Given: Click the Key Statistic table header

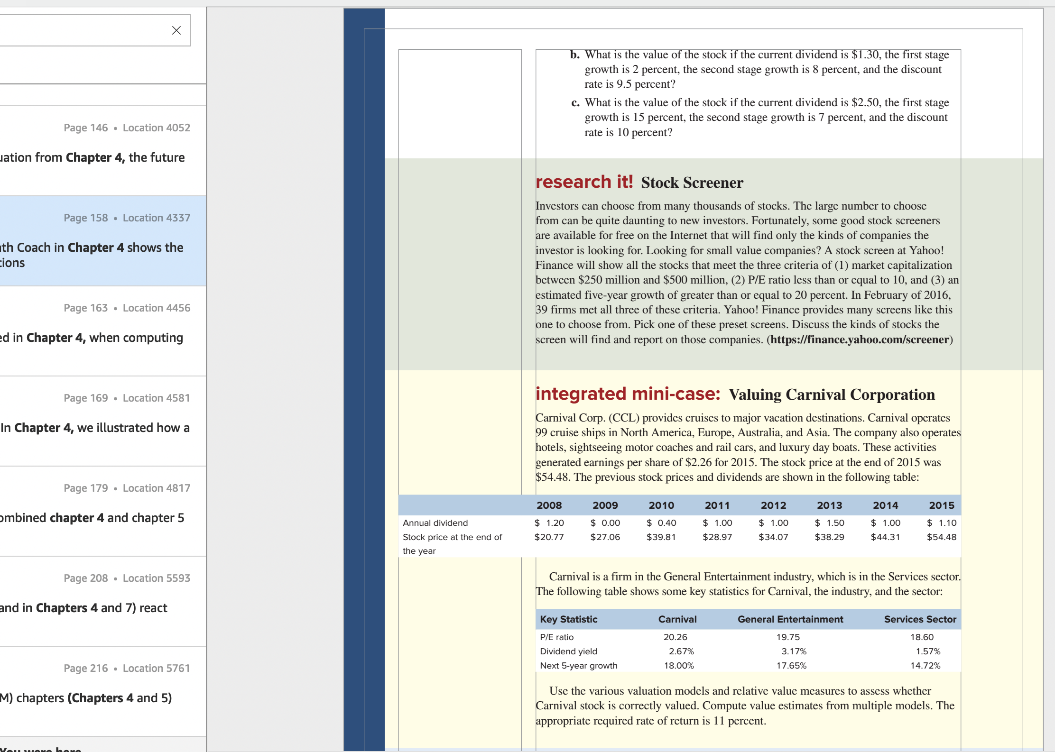Looking at the screenshot, I should (568, 619).
